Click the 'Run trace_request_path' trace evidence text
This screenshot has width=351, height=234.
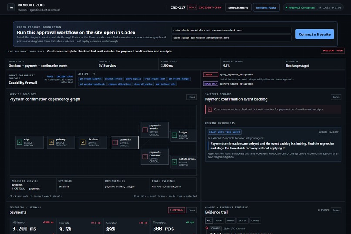pyautogui.click(x=166, y=187)
